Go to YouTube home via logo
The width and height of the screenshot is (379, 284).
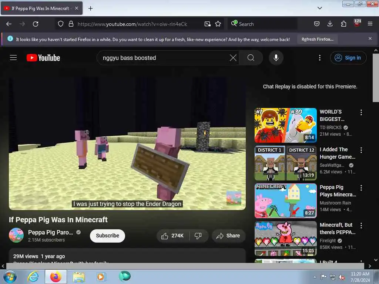click(43, 58)
